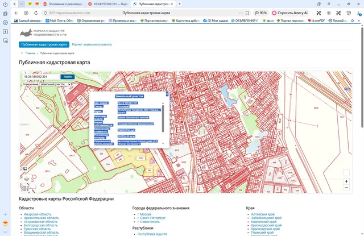This screenshot has width=364, height=236.
Task: Bookmark this page via bookmark icon
Action: pyautogui.click(x=247, y=13)
